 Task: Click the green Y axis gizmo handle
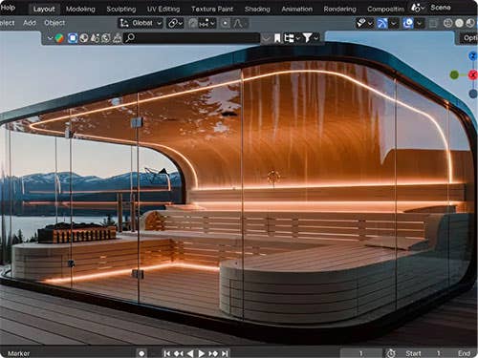click(454, 75)
